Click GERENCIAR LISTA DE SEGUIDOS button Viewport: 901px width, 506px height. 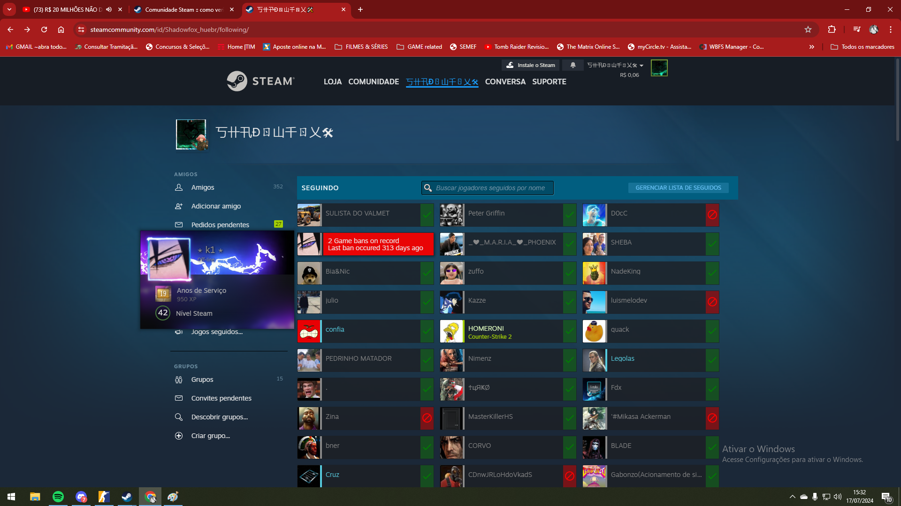pos(678,188)
